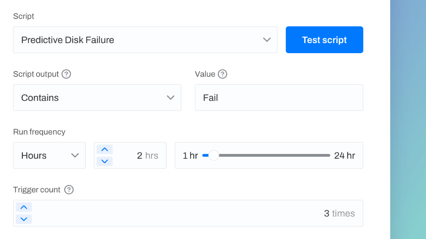Click the down arrow to decrease hours
The image size is (426, 239).
[x=105, y=161]
